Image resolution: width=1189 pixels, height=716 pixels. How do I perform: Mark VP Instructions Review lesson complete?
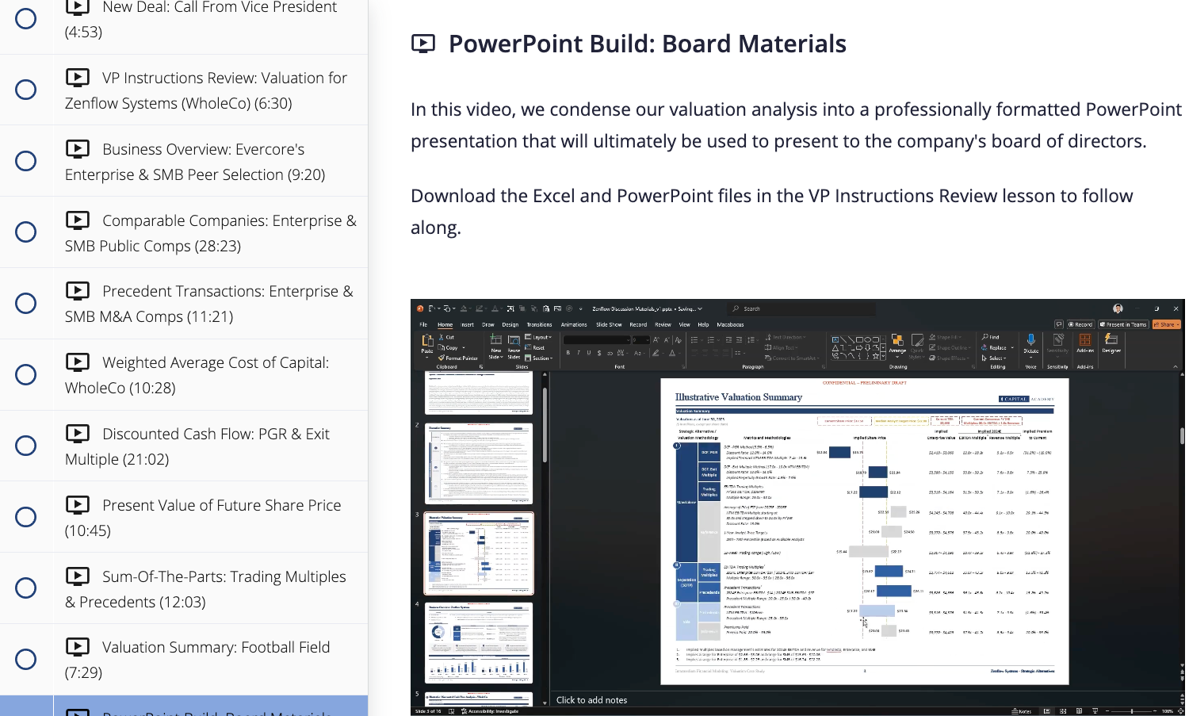point(26,90)
